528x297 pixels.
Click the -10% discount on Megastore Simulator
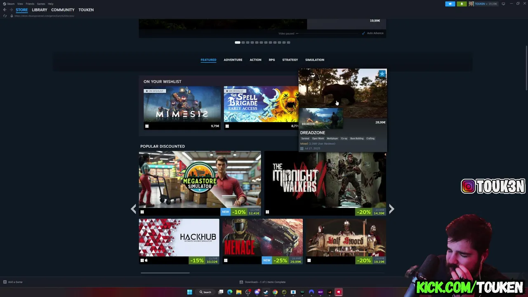239,212
